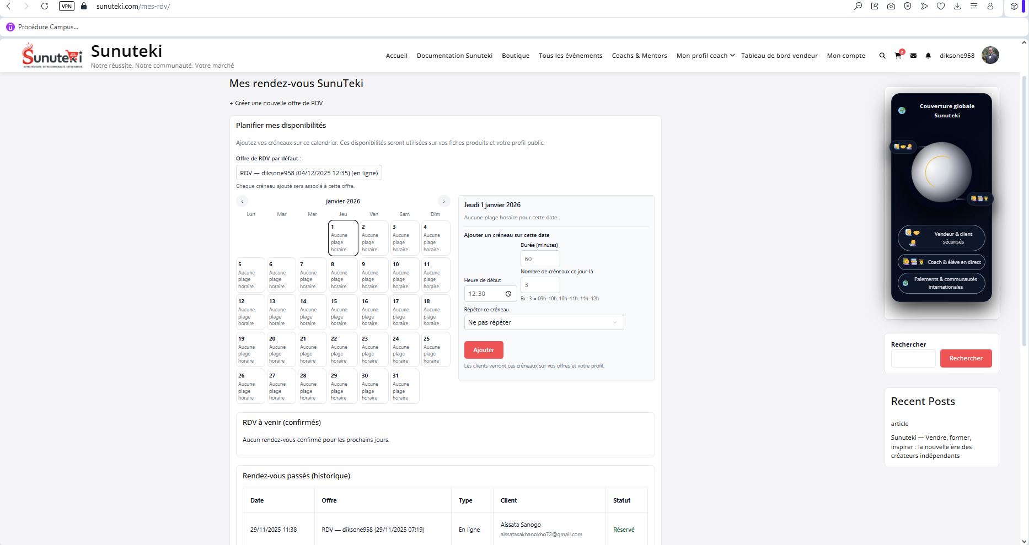The image size is (1029, 545).
Task: Click '+ Créer une nouvelle offre de RDV'
Action: point(276,103)
